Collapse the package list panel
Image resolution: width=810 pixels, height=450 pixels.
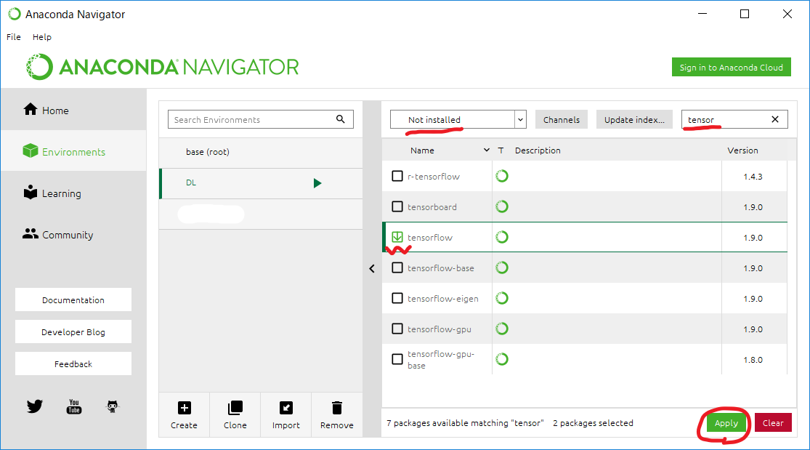pyautogui.click(x=372, y=268)
